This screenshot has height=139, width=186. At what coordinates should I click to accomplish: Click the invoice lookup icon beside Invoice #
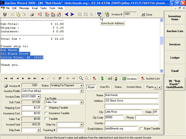tap(107, 14)
